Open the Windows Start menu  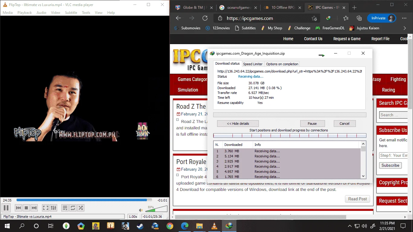pyautogui.click(x=7, y=226)
